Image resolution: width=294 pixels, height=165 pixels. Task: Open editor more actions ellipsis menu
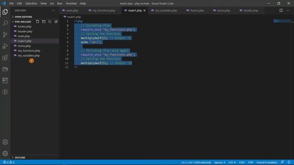pos(288,11)
